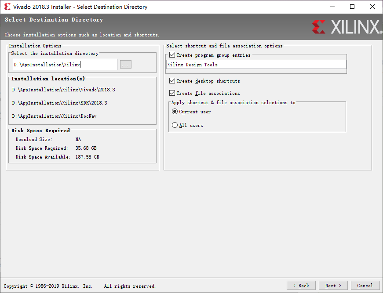
Task: Click the Xilinx logo in the header
Action: (347, 27)
